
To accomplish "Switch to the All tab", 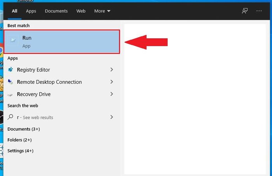I will (15, 11).
